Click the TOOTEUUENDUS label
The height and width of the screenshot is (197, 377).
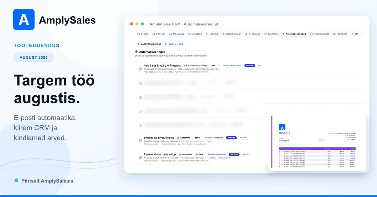(x=36, y=46)
